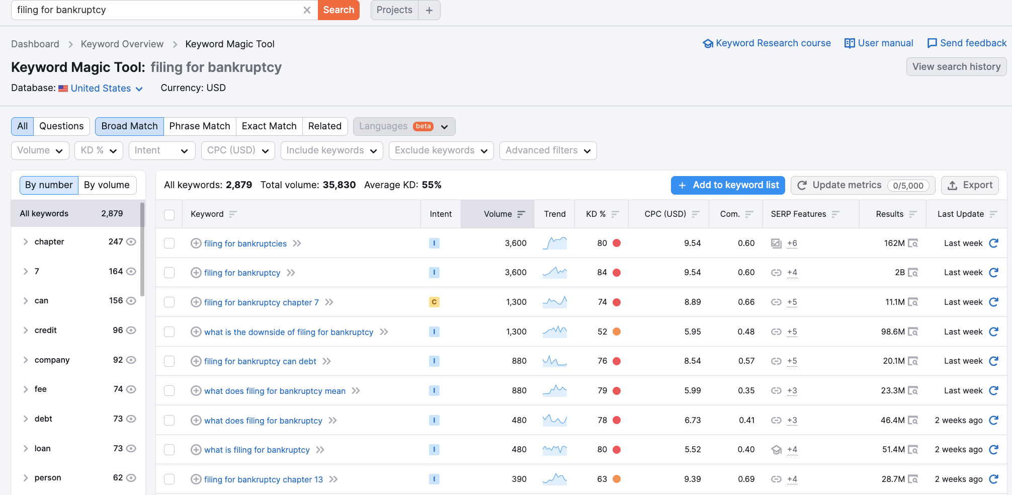Screen dimensions: 1012x495
Task: Open the User manual link
Action: point(879,43)
